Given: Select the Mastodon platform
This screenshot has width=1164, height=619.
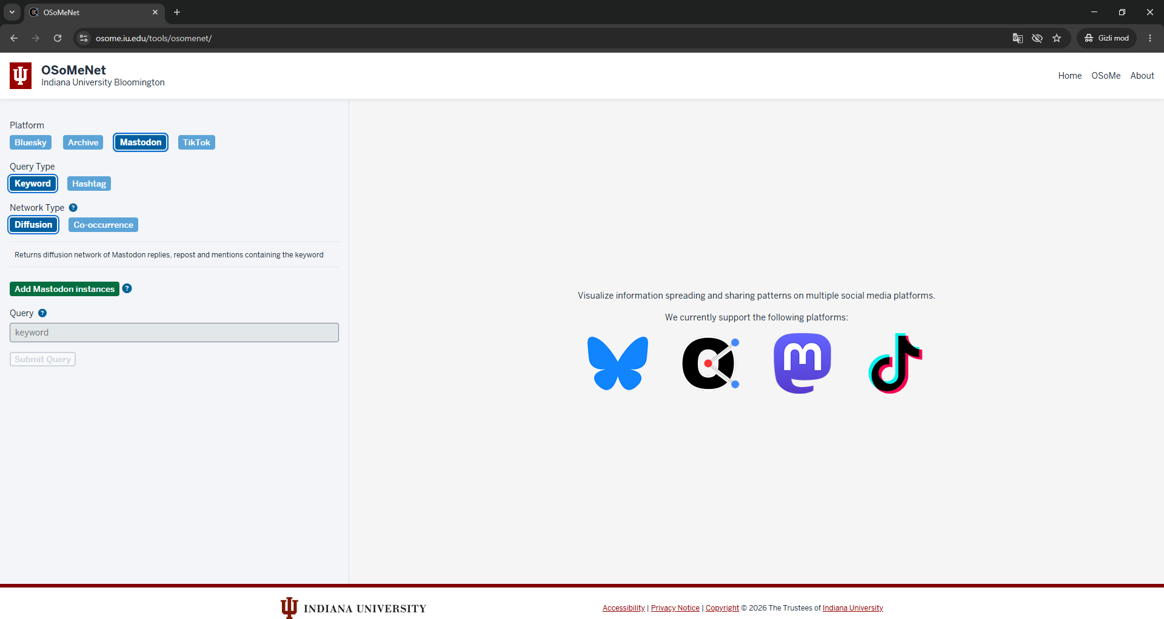Looking at the screenshot, I should 141,142.
